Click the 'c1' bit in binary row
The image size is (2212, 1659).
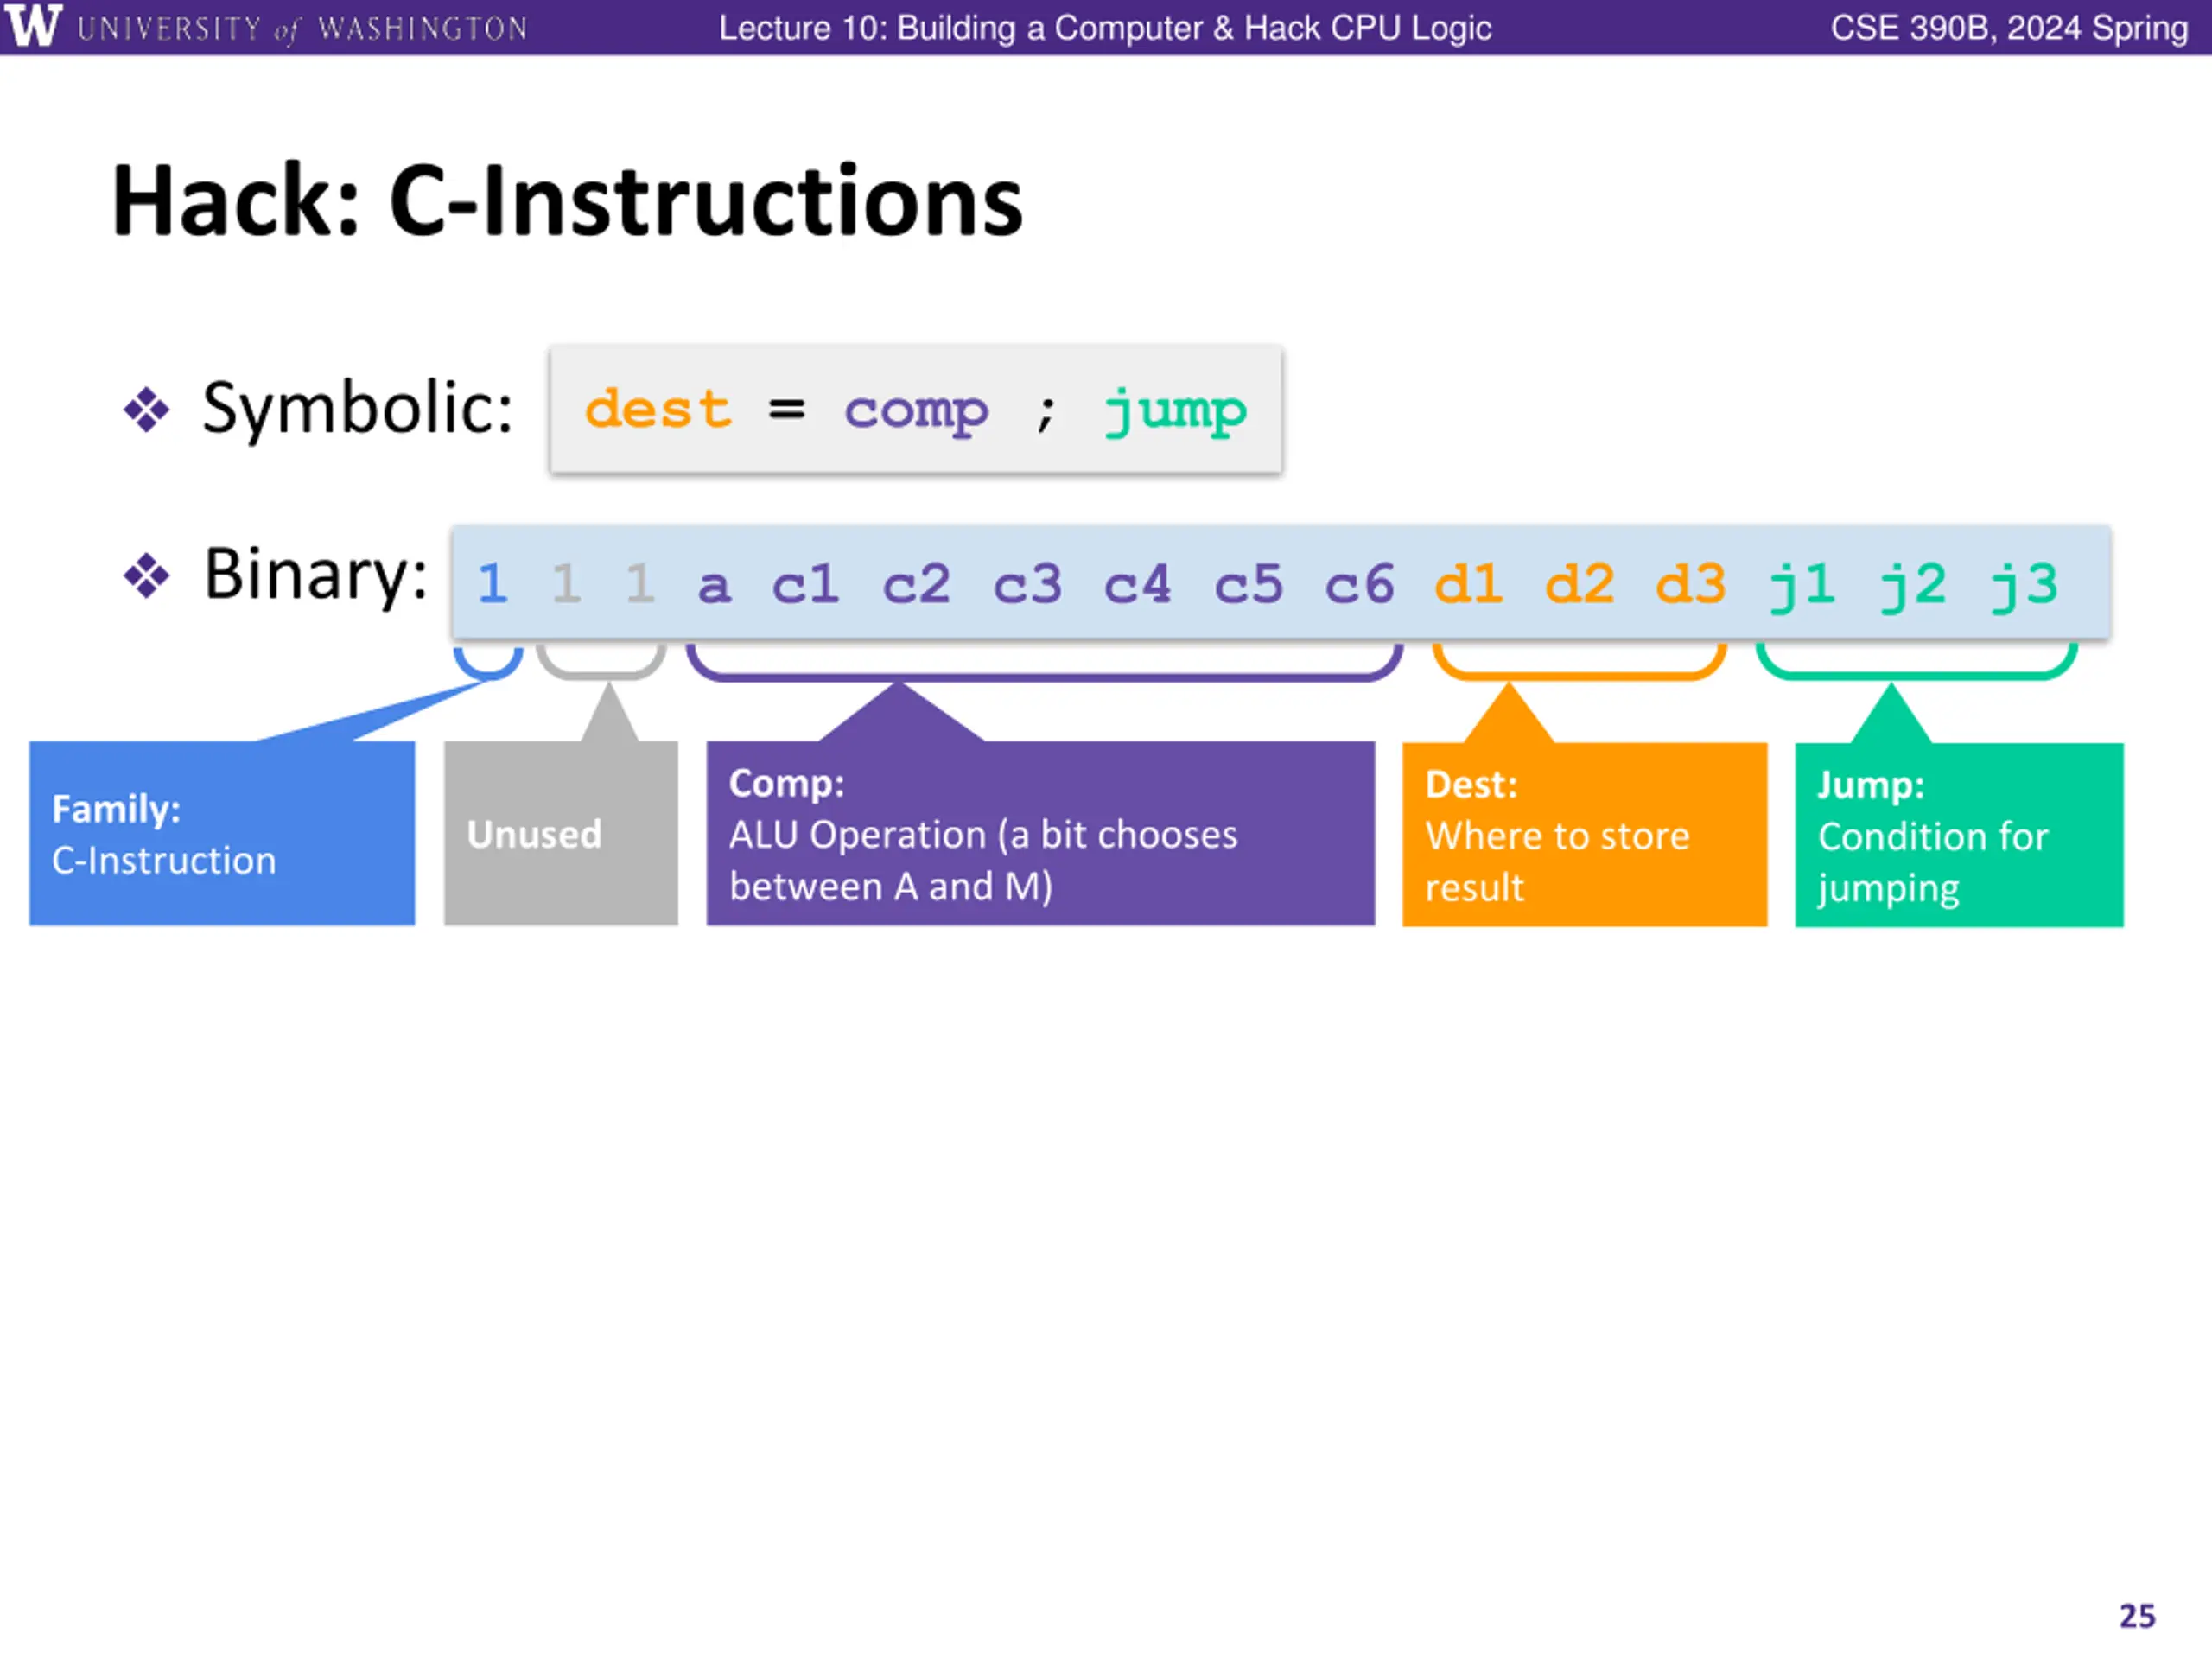[x=805, y=585]
